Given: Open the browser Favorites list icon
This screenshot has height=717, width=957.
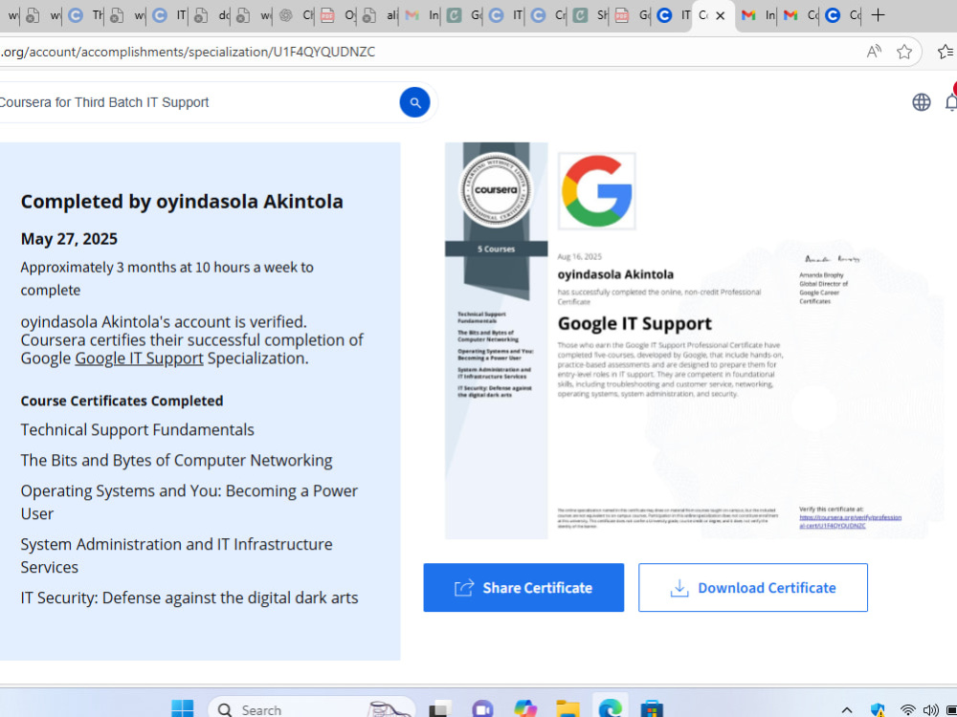Looking at the screenshot, I should click(946, 52).
